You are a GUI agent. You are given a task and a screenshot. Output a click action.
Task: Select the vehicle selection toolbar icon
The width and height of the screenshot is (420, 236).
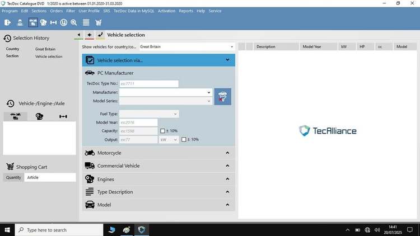point(33,22)
